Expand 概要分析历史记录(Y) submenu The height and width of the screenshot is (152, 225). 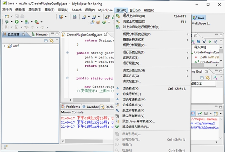pos(153,34)
